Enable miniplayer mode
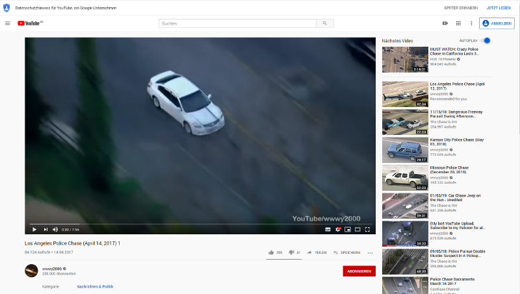 pyautogui.click(x=348, y=229)
